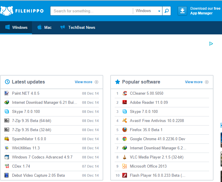Viewport: 222px width, 182px height.
Task: Click the FileHippo logo
Action: [22, 11]
